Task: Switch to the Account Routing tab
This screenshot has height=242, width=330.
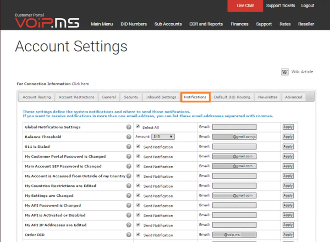Action: tap(37, 97)
